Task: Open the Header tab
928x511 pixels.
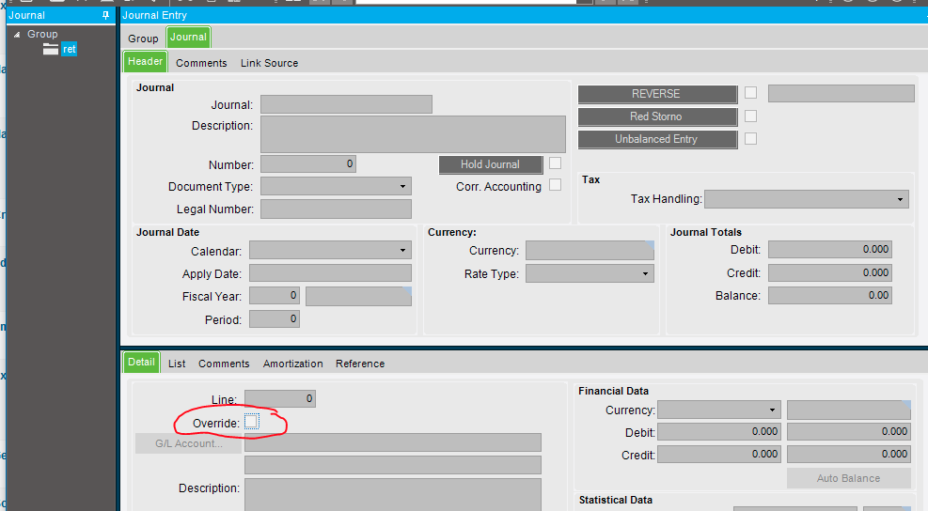Action: pos(145,61)
